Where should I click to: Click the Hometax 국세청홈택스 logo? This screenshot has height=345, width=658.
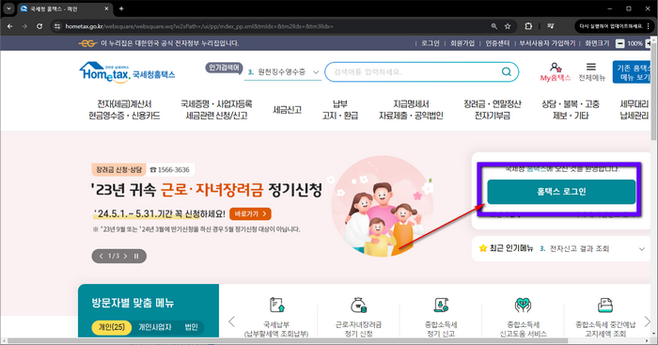127,72
